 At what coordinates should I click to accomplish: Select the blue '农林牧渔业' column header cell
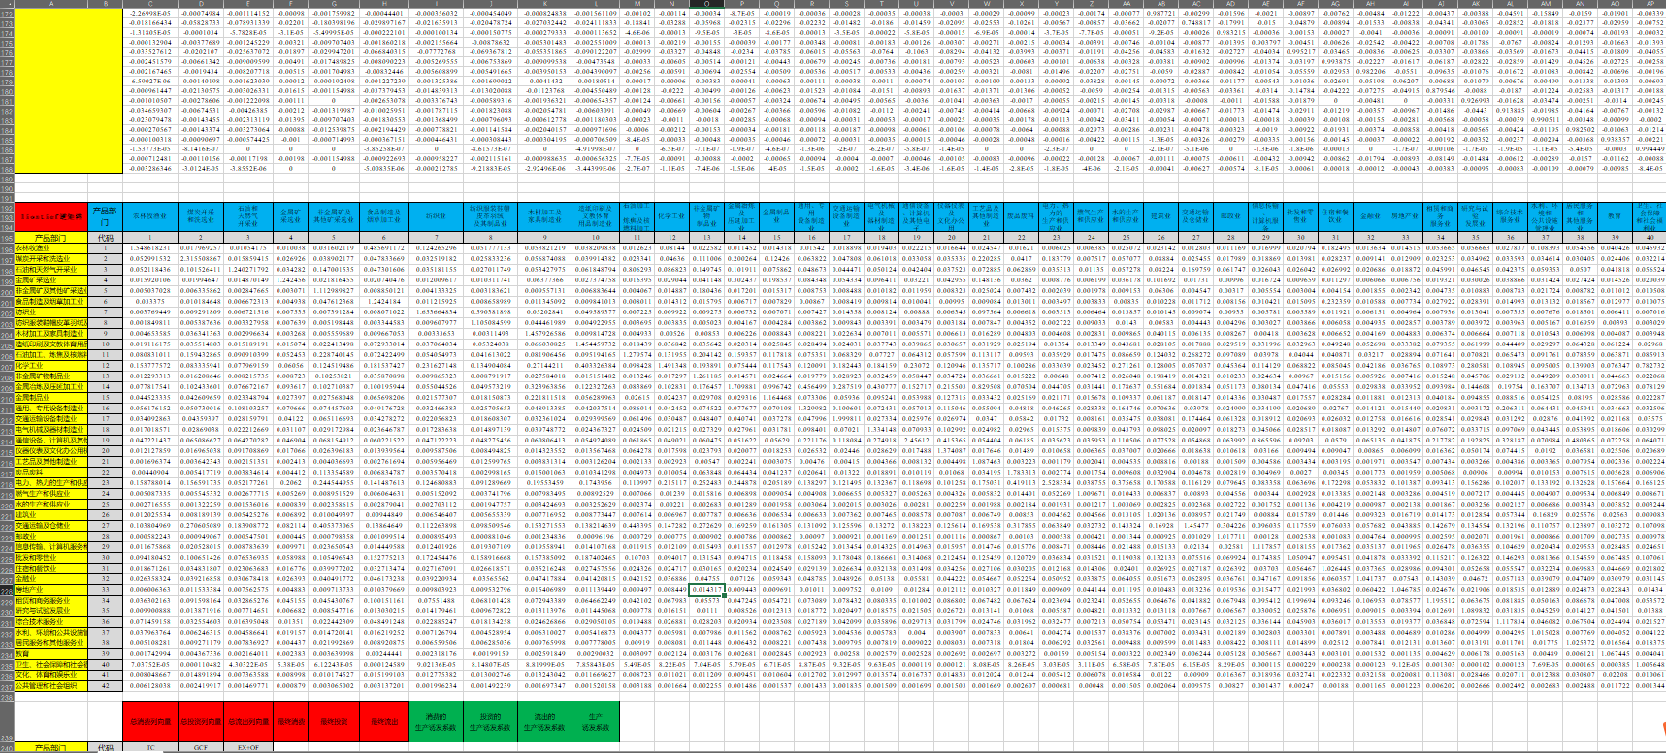[x=149, y=216]
